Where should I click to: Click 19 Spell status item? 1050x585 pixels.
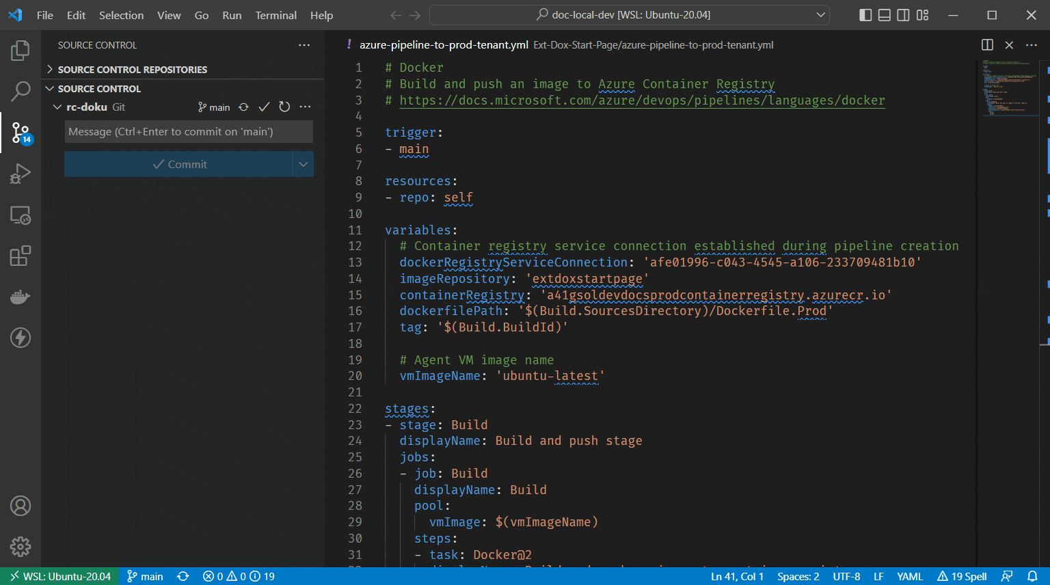tap(962, 577)
